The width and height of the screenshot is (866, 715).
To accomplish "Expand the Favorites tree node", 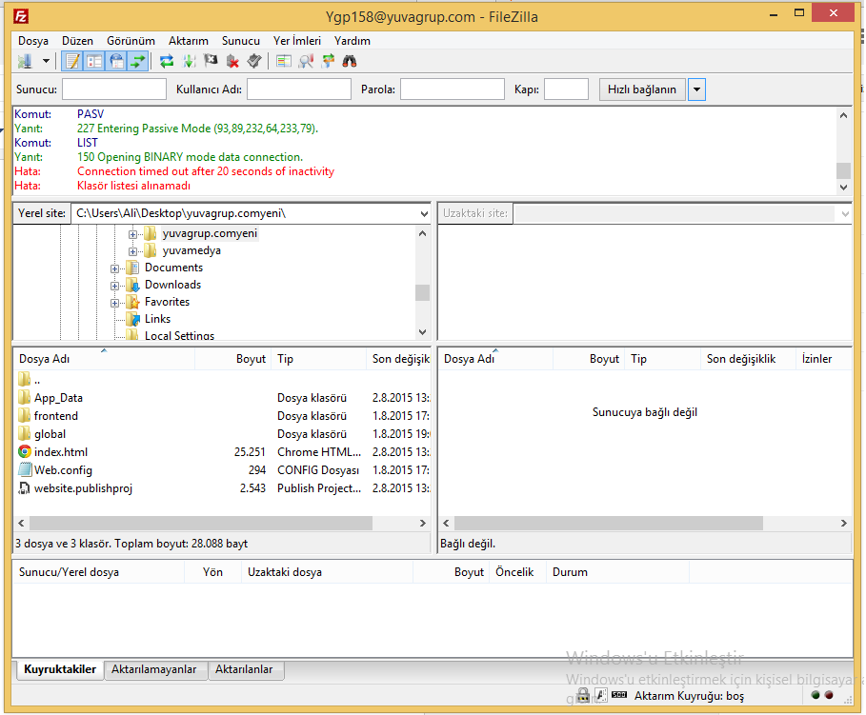I will click(114, 303).
